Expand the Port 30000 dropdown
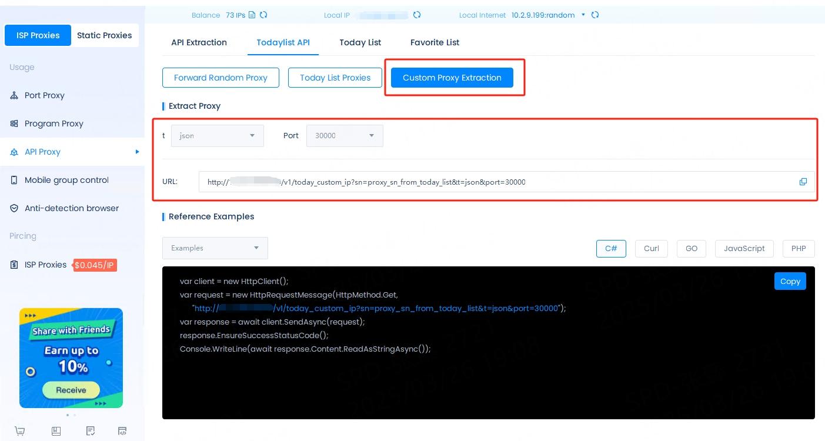Image resolution: width=825 pixels, height=441 pixels. [345, 136]
